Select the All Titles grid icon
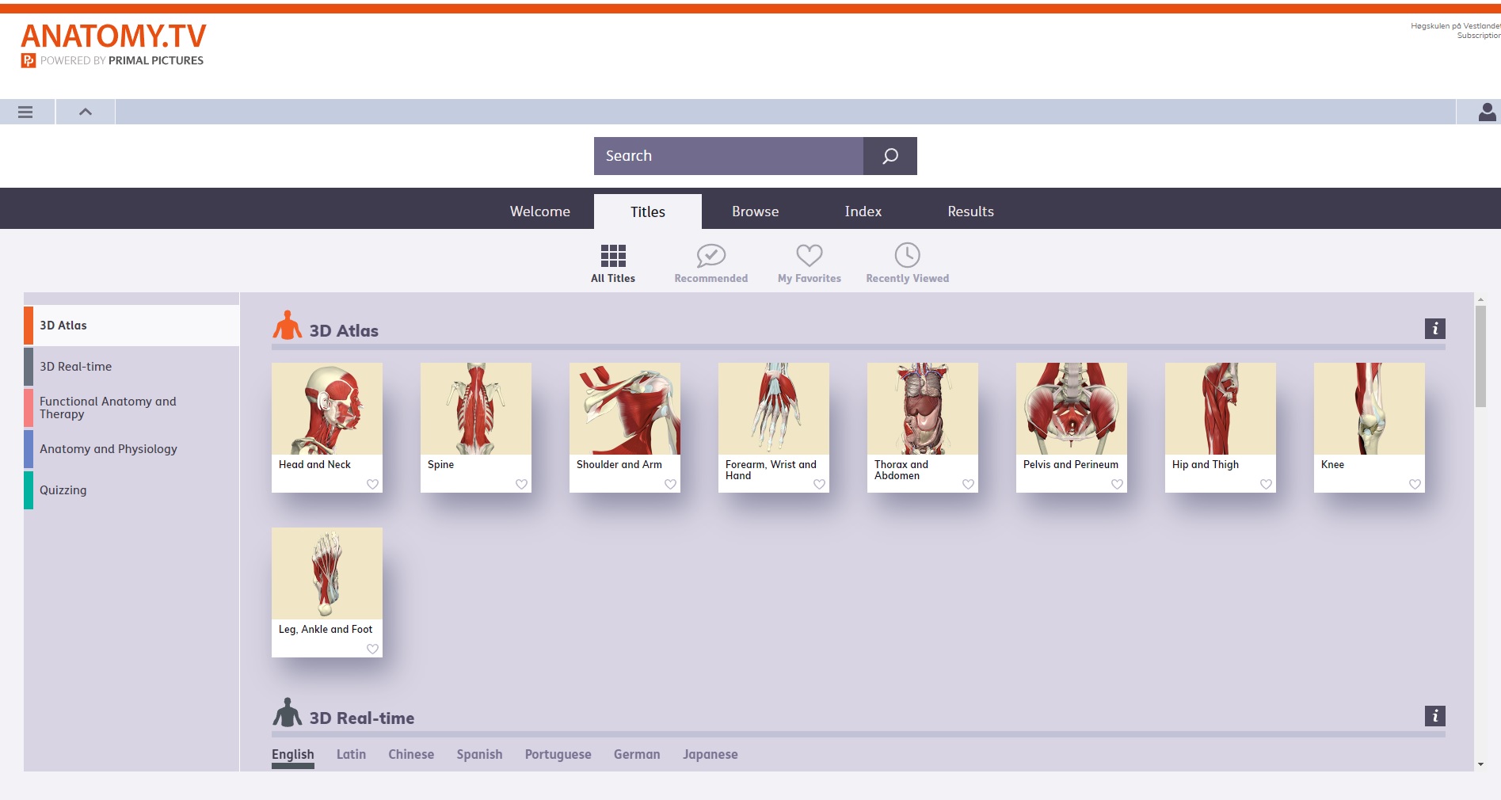Viewport: 1501px width, 800px height. pyautogui.click(x=613, y=256)
